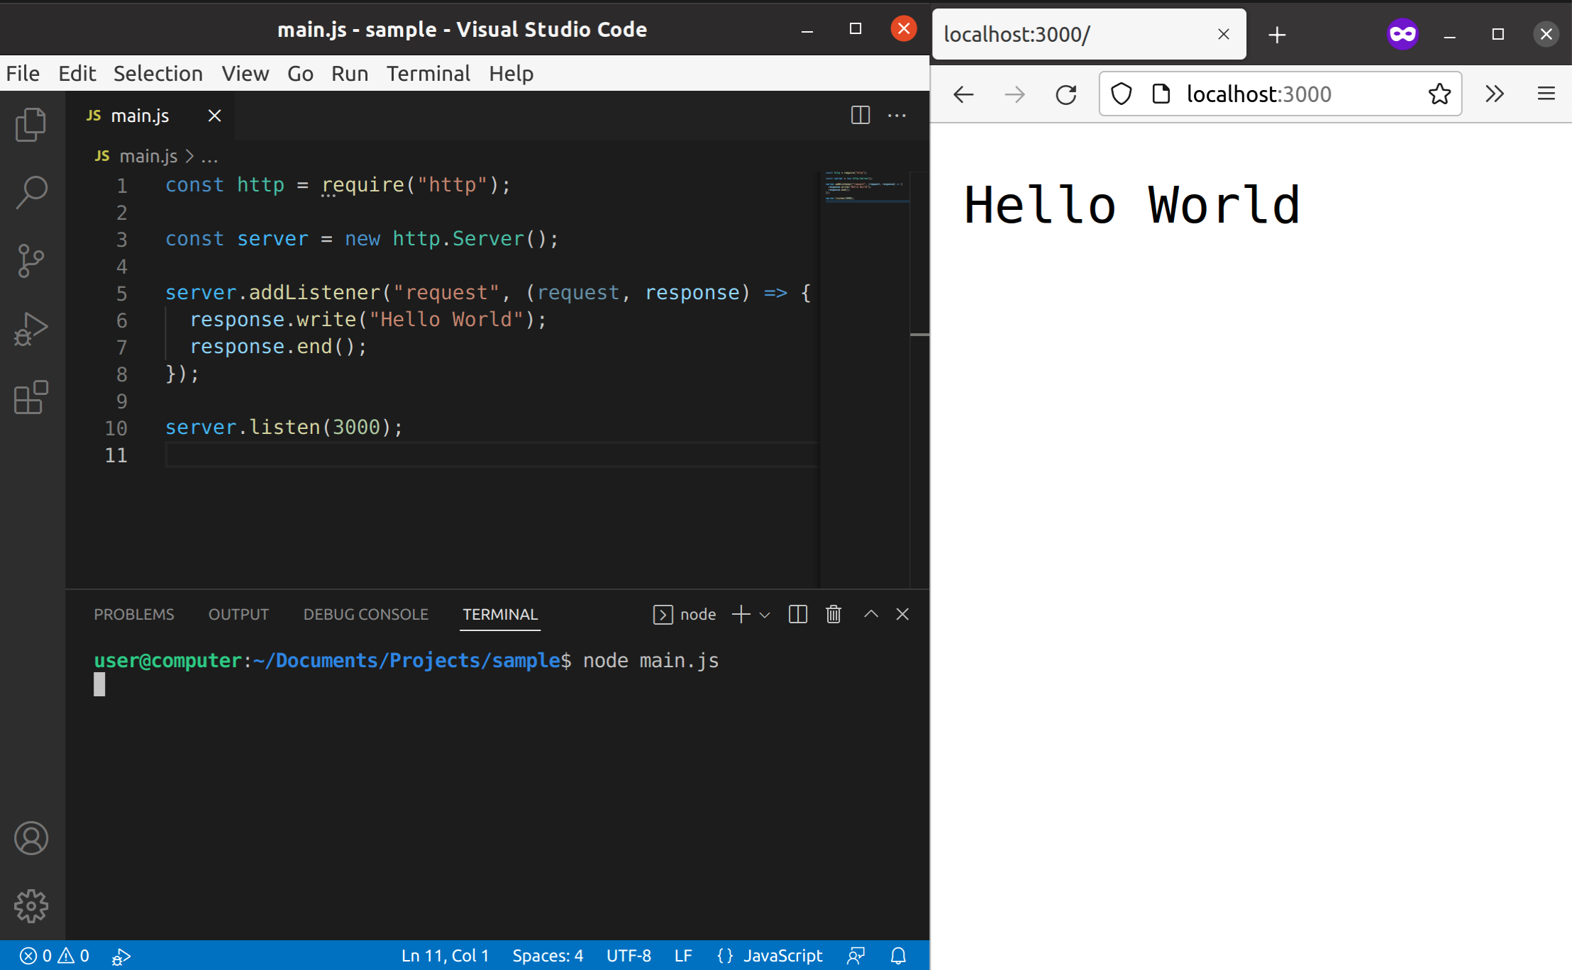Click the notifications bell in status bar

click(x=898, y=956)
